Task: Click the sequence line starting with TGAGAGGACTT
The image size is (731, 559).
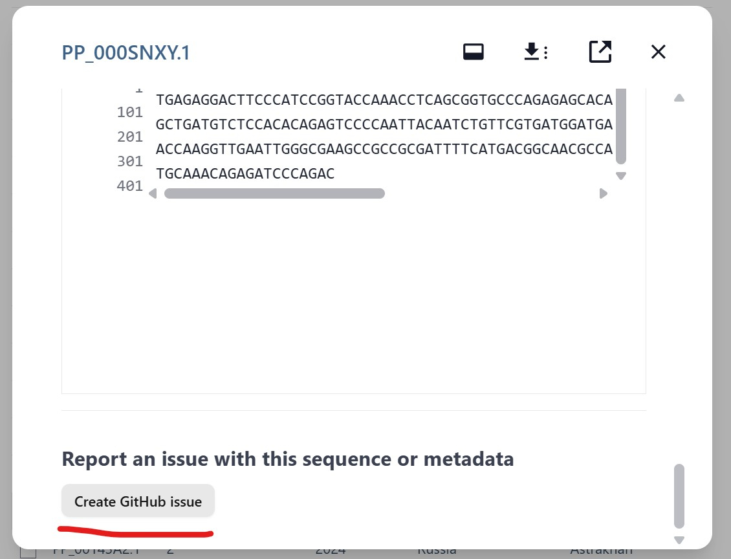Action: click(384, 100)
